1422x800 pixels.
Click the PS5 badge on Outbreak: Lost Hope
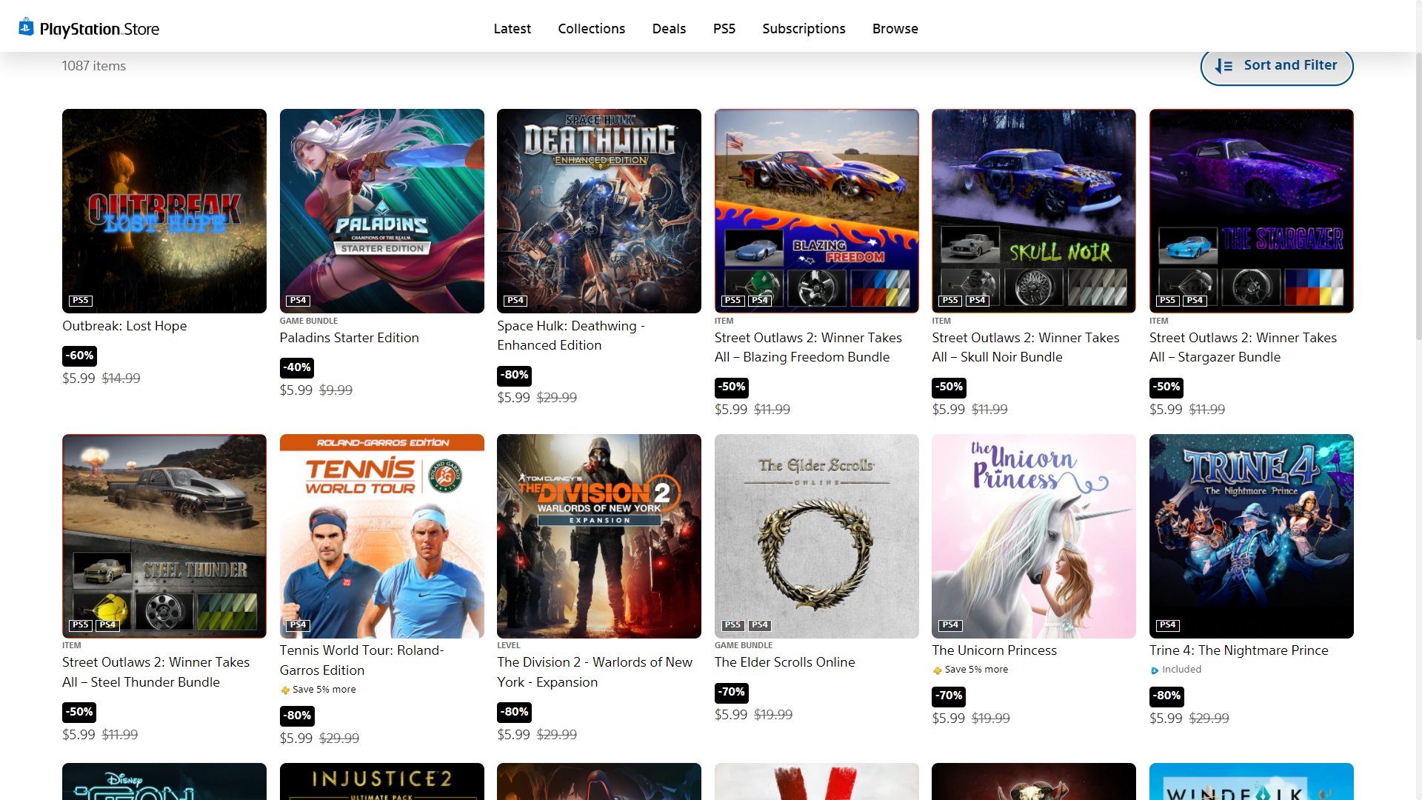click(80, 301)
